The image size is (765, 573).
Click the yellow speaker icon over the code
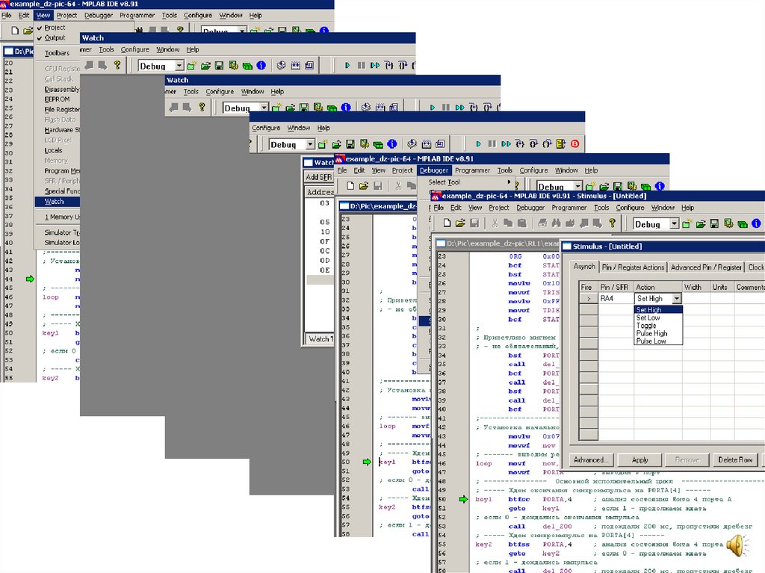click(x=737, y=545)
